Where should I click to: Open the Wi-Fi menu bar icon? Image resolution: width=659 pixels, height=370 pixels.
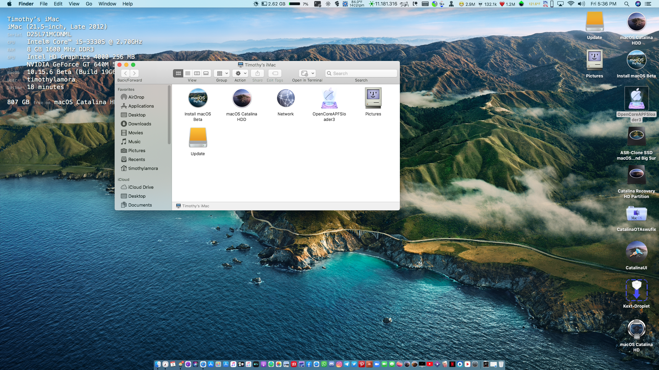click(x=571, y=4)
